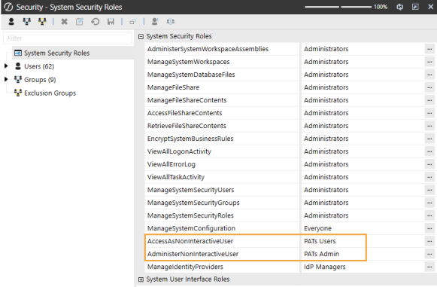The width and height of the screenshot is (437, 287).
Task: Open ellipsis for ManageIdentityProviders role
Action: point(429,267)
